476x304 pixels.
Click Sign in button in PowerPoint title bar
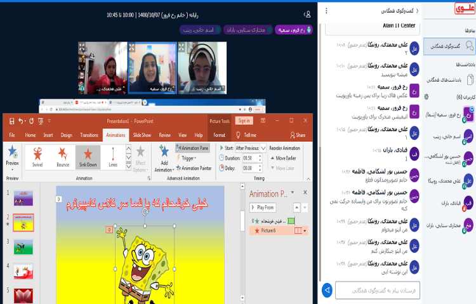(x=244, y=121)
